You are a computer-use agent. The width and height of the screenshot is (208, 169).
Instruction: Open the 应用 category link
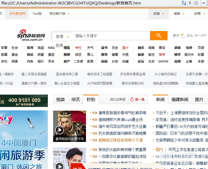pyautogui.click(x=177, y=62)
